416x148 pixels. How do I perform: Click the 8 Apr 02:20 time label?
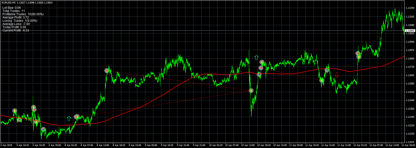pos(71,145)
